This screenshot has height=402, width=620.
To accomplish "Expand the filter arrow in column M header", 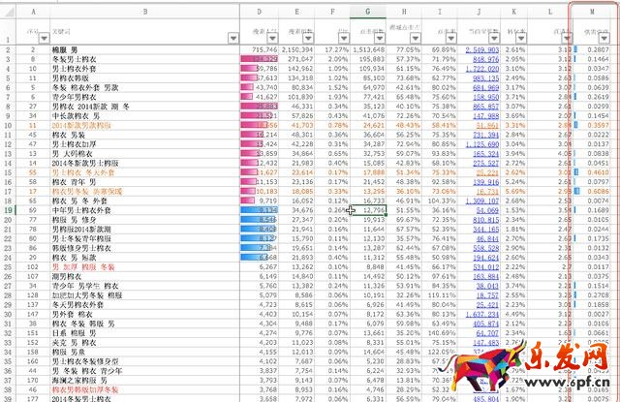I will tap(604, 38).
